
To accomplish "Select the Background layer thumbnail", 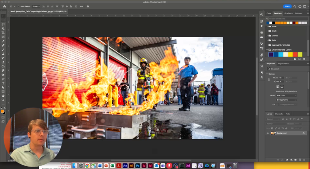I will (273, 133).
